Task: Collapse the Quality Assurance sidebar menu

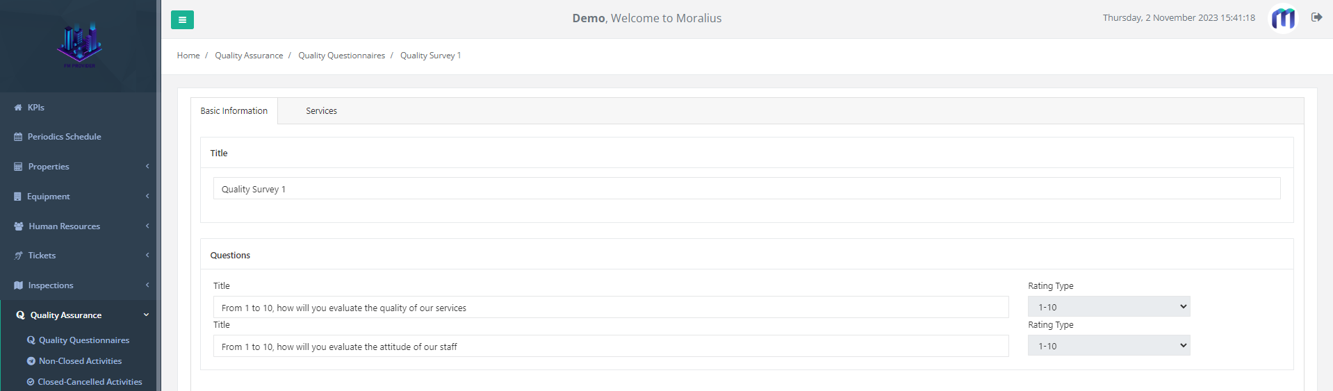Action: click(x=81, y=315)
